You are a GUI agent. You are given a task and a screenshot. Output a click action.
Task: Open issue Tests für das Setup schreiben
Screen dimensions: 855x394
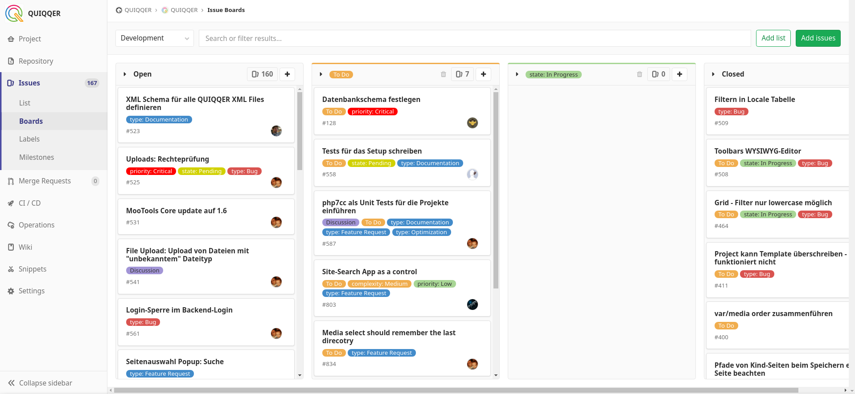coord(372,151)
